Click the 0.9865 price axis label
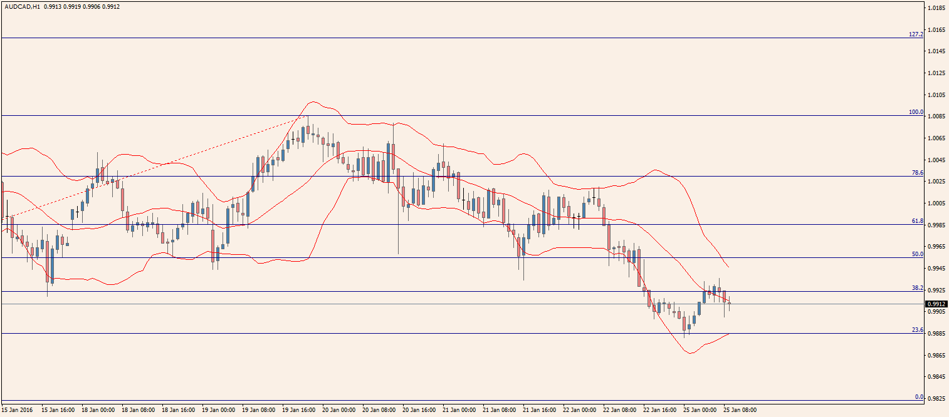 coord(936,356)
